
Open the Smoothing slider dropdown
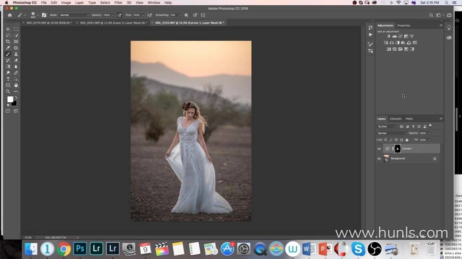180,15
